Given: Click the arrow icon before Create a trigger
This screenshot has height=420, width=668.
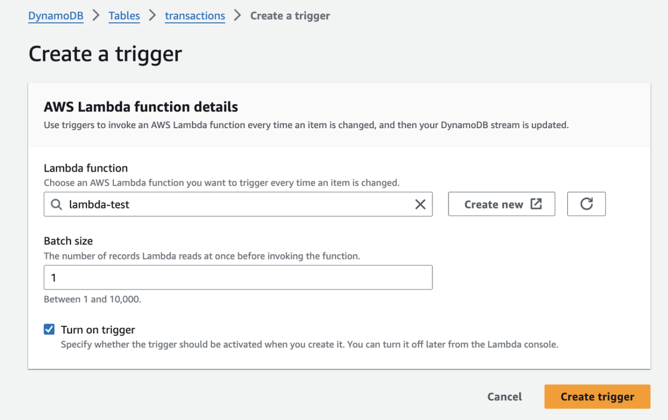Looking at the screenshot, I should click(x=236, y=16).
